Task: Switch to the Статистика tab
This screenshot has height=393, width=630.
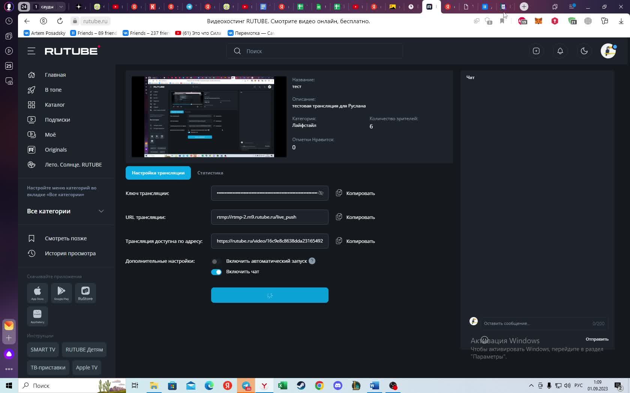Action: (210, 173)
